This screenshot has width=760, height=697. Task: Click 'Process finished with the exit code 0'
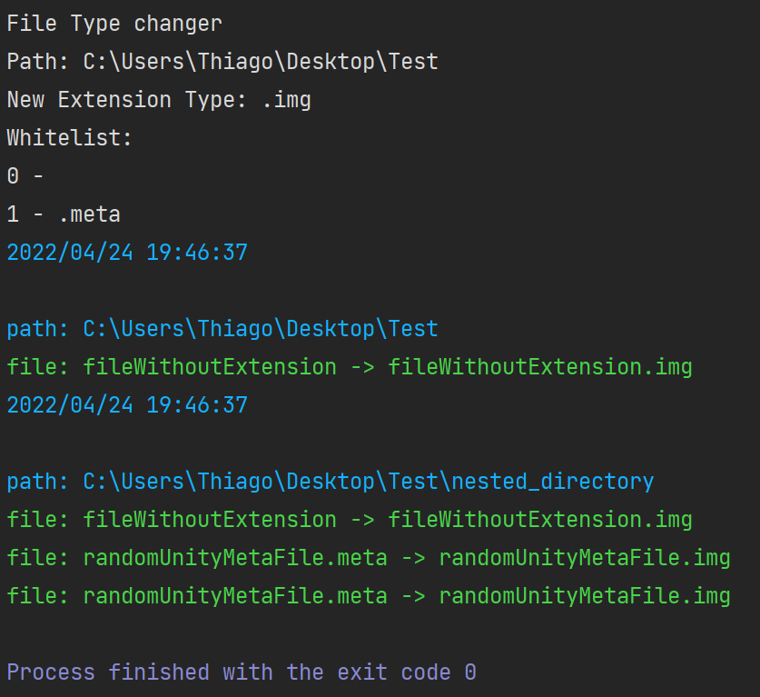coord(242,672)
